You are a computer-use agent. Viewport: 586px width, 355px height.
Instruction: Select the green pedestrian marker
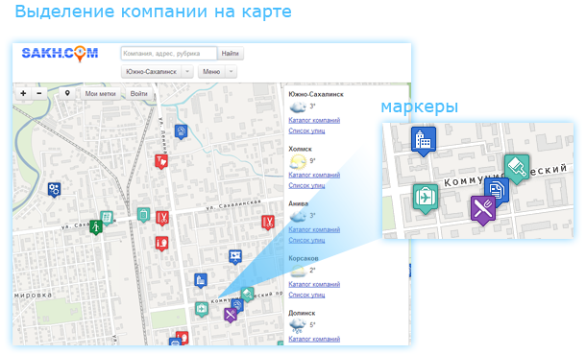coord(96,227)
